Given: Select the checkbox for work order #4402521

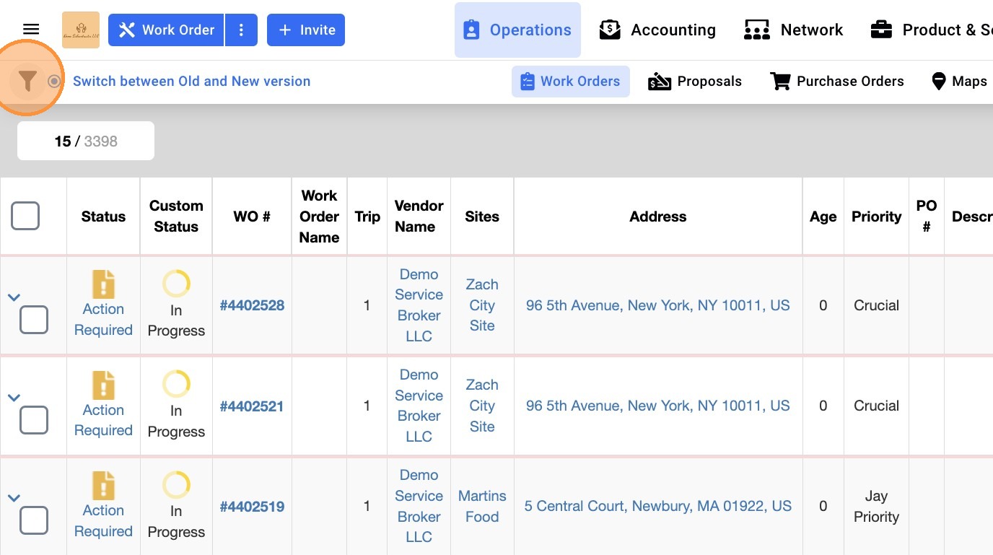Looking at the screenshot, I should (34, 420).
